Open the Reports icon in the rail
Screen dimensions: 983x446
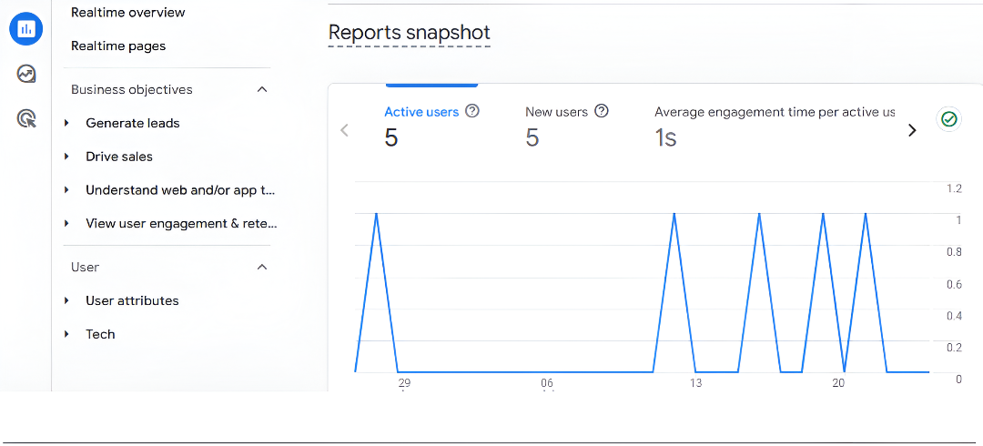26,29
